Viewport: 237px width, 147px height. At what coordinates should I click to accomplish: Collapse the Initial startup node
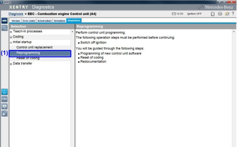[11, 42]
